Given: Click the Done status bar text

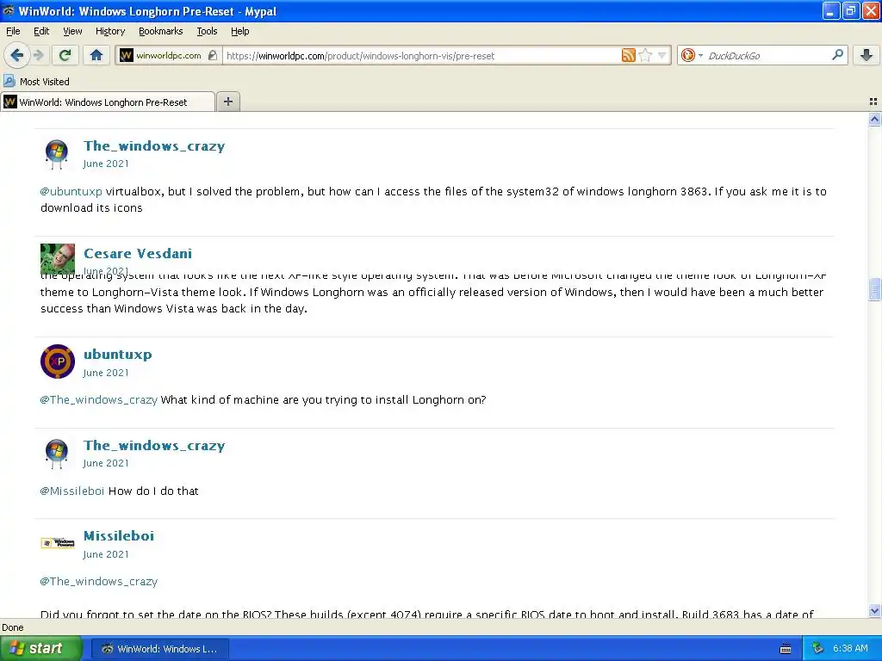Looking at the screenshot, I should 12,627.
